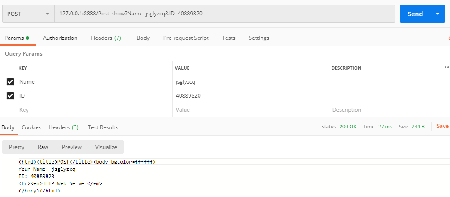Open the Send button dropdown arrow

pos(438,14)
